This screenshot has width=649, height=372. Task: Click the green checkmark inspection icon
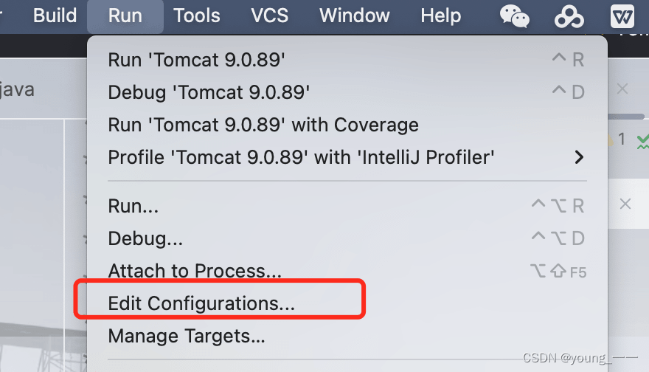[x=643, y=142]
